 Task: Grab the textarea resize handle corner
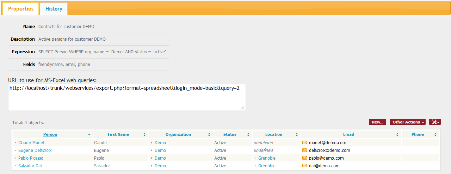click(x=242, y=108)
